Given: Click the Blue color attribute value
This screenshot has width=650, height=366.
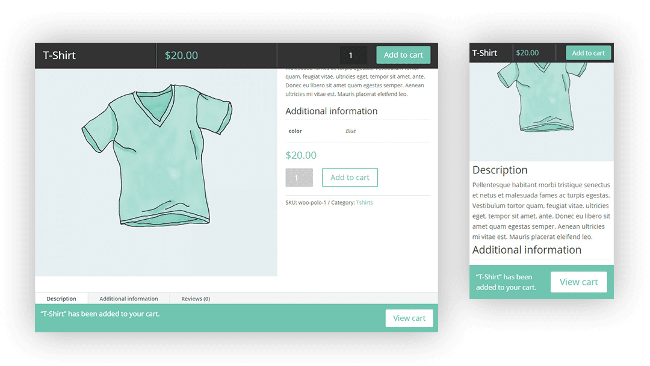Looking at the screenshot, I should point(350,131).
